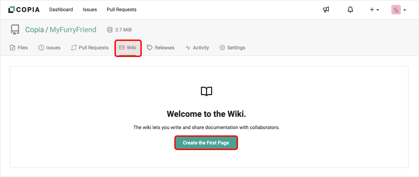Open the announcements megaphone icon
419x177 pixels.
tap(326, 10)
